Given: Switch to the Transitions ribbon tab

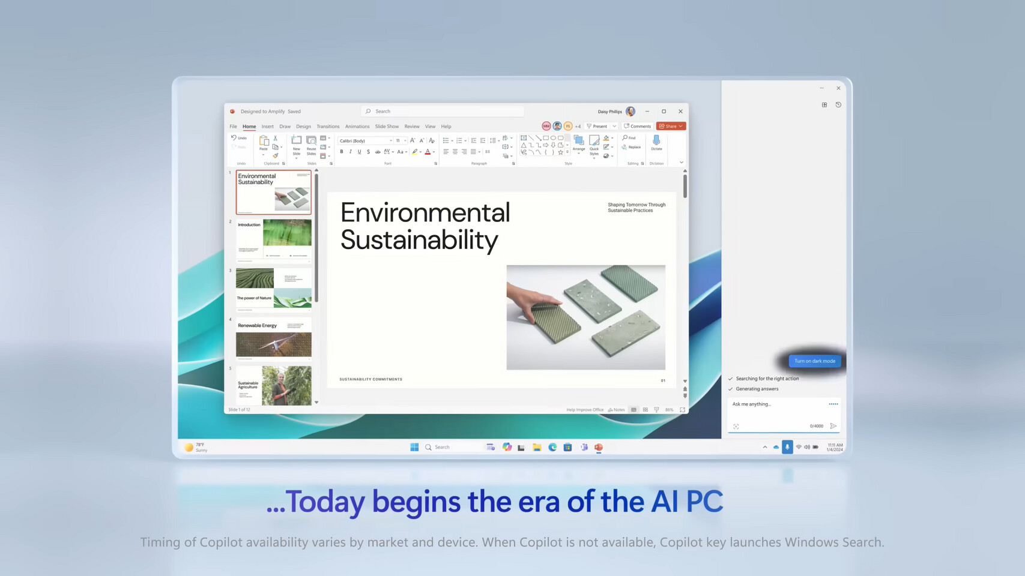Looking at the screenshot, I should (x=328, y=127).
